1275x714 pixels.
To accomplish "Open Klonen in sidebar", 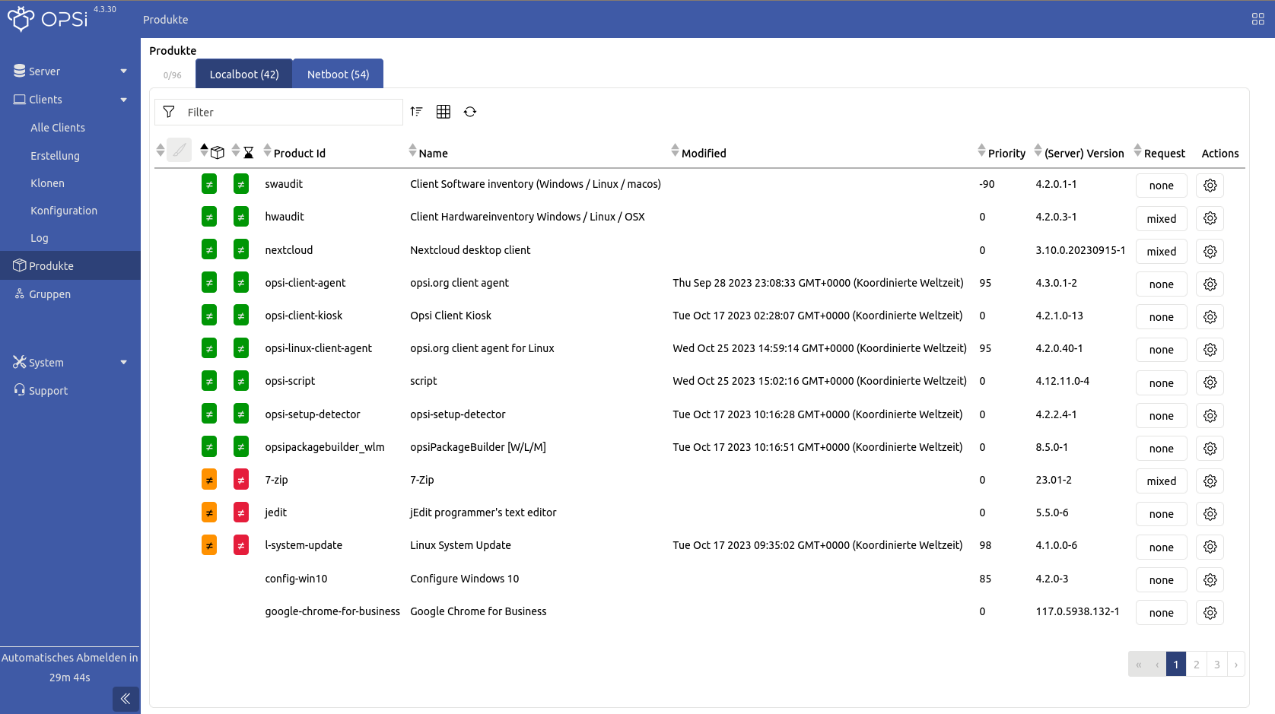I will click(47, 183).
